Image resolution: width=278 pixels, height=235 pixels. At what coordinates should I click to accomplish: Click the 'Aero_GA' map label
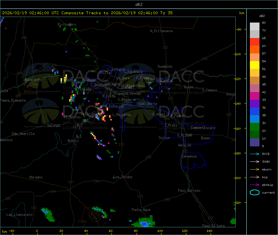pos(185,145)
